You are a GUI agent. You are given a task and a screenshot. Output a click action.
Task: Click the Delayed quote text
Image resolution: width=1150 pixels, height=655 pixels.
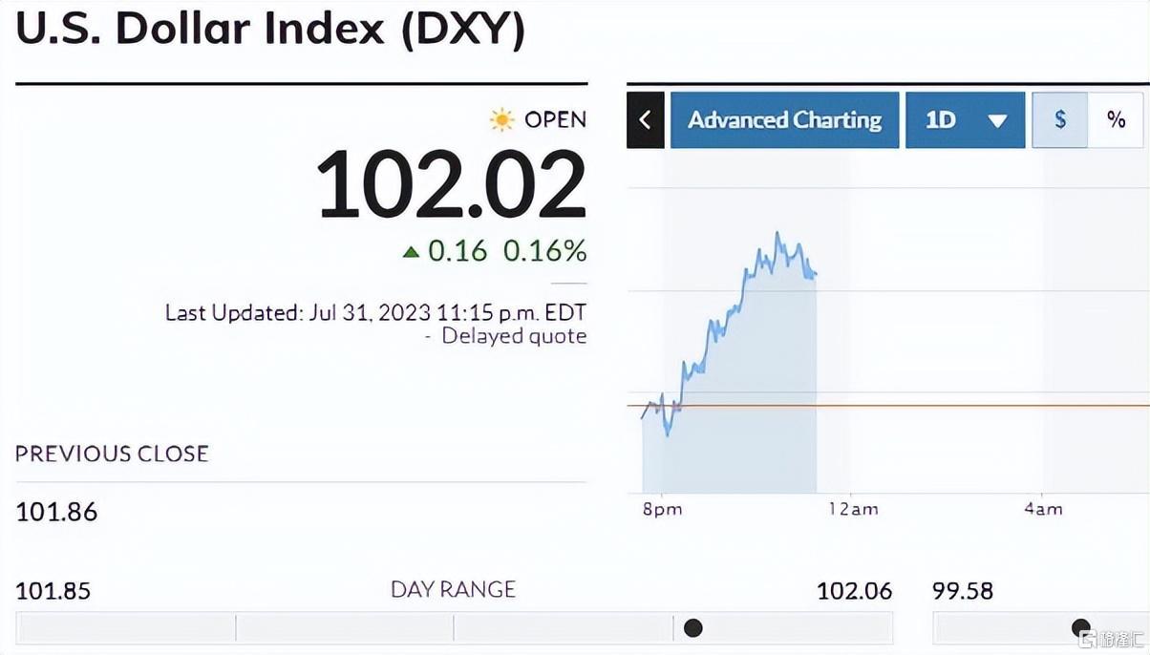tap(514, 336)
